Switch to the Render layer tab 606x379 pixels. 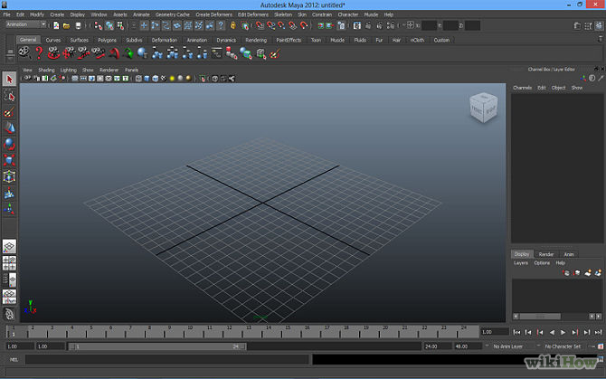click(x=546, y=254)
